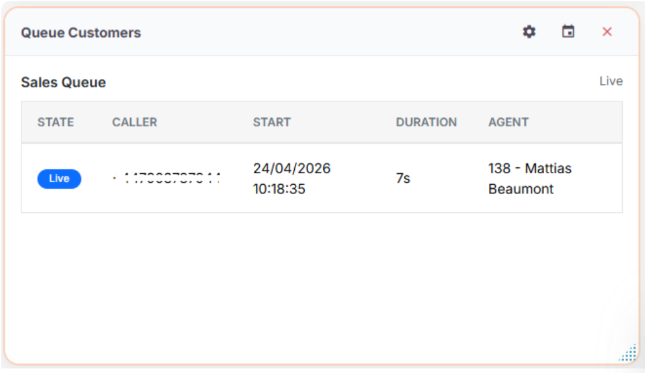Image resolution: width=645 pixels, height=373 pixels.
Task: Select agent 138 - Mattias Beaumont
Action: pos(529,178)
